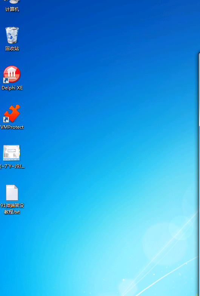Click the (~7`Y~J9J... file name label
The image size is (200, 296).
12,166
